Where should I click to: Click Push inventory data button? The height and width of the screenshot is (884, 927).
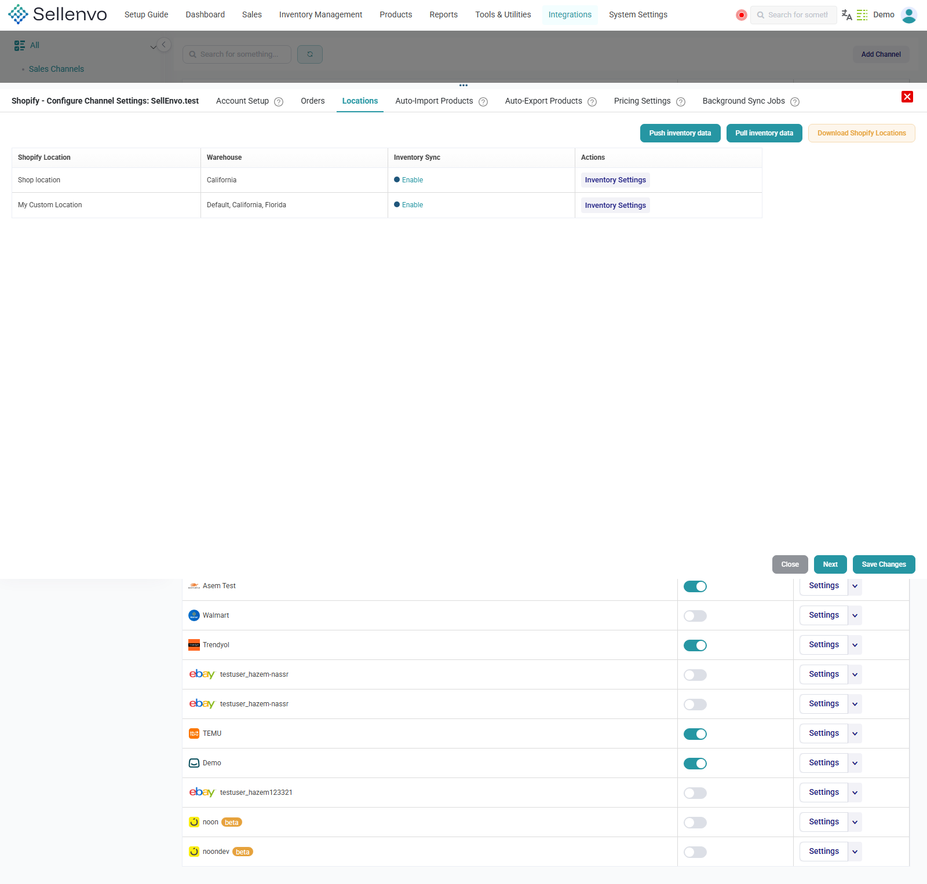click(680, 133)
